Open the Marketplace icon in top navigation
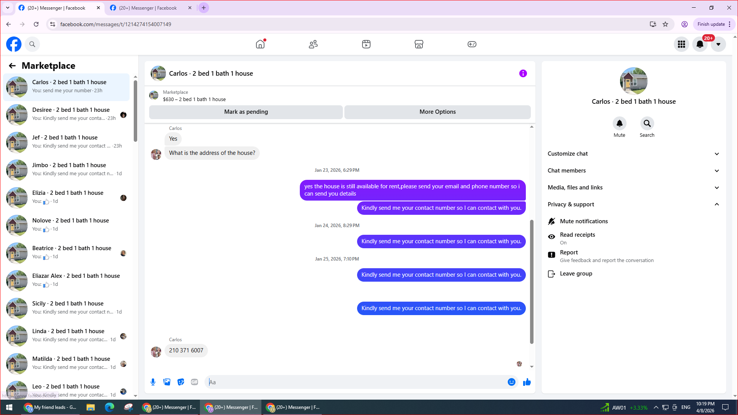Viewport: 738px width, 415px height. tap(419, 44)
